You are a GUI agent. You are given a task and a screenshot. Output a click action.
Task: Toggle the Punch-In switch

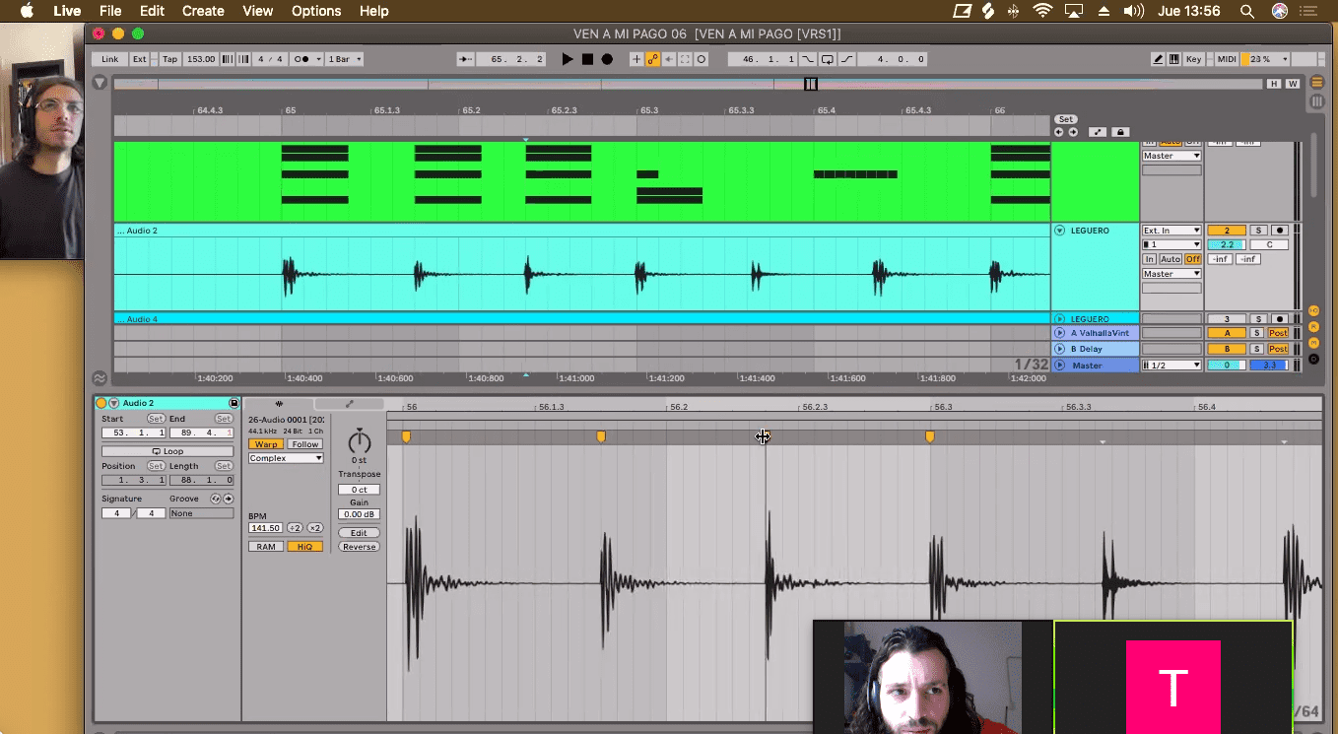[808, 59]
